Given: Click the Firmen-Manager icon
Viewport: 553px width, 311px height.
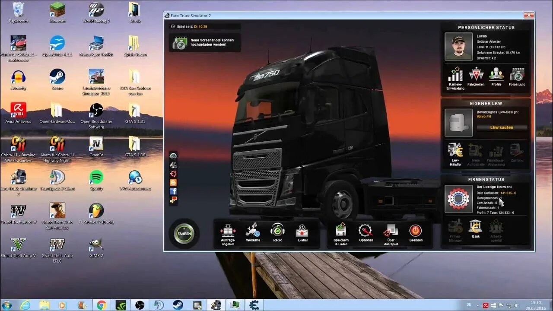Looking at the screenshot, I should coord(455,231).
